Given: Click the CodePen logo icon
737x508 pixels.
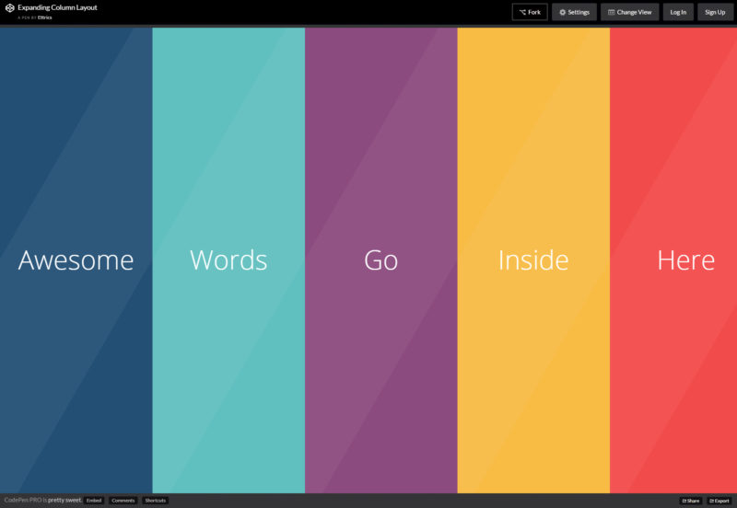Looking at the screenshot, I should click(9, 9).
